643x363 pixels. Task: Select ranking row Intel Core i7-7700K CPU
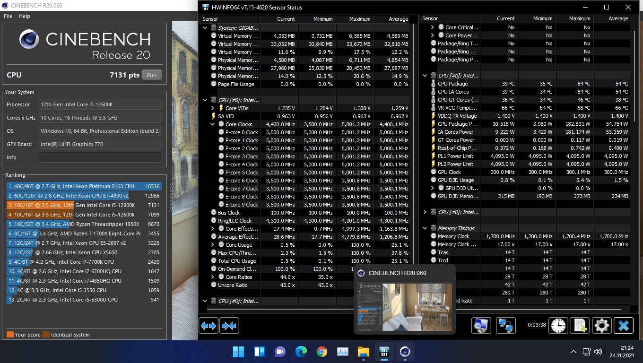pyautogui.click(x=84, y=262)
